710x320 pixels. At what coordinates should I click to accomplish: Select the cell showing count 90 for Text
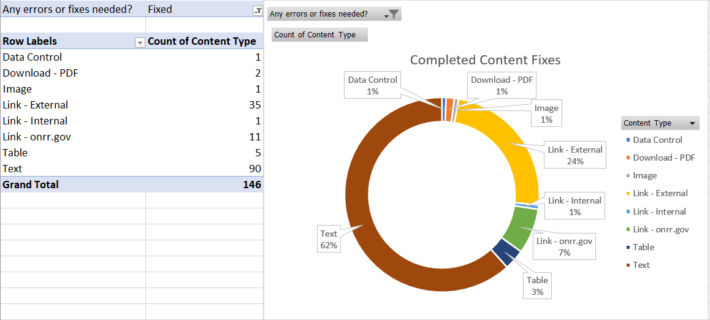(204, 169)
